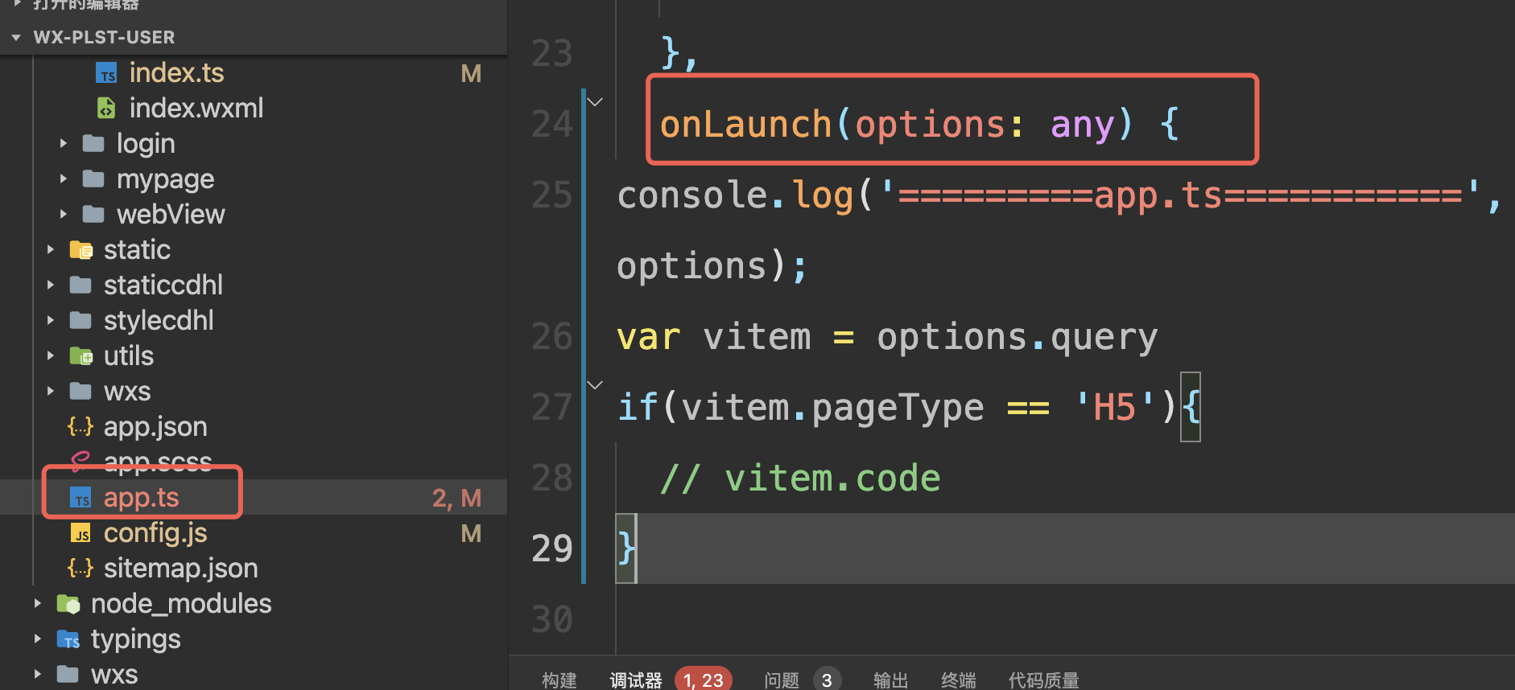This screenshot has width=1515, height=690.
Task: Switch to the 调试器 panel tab
Action: [636, 680]
